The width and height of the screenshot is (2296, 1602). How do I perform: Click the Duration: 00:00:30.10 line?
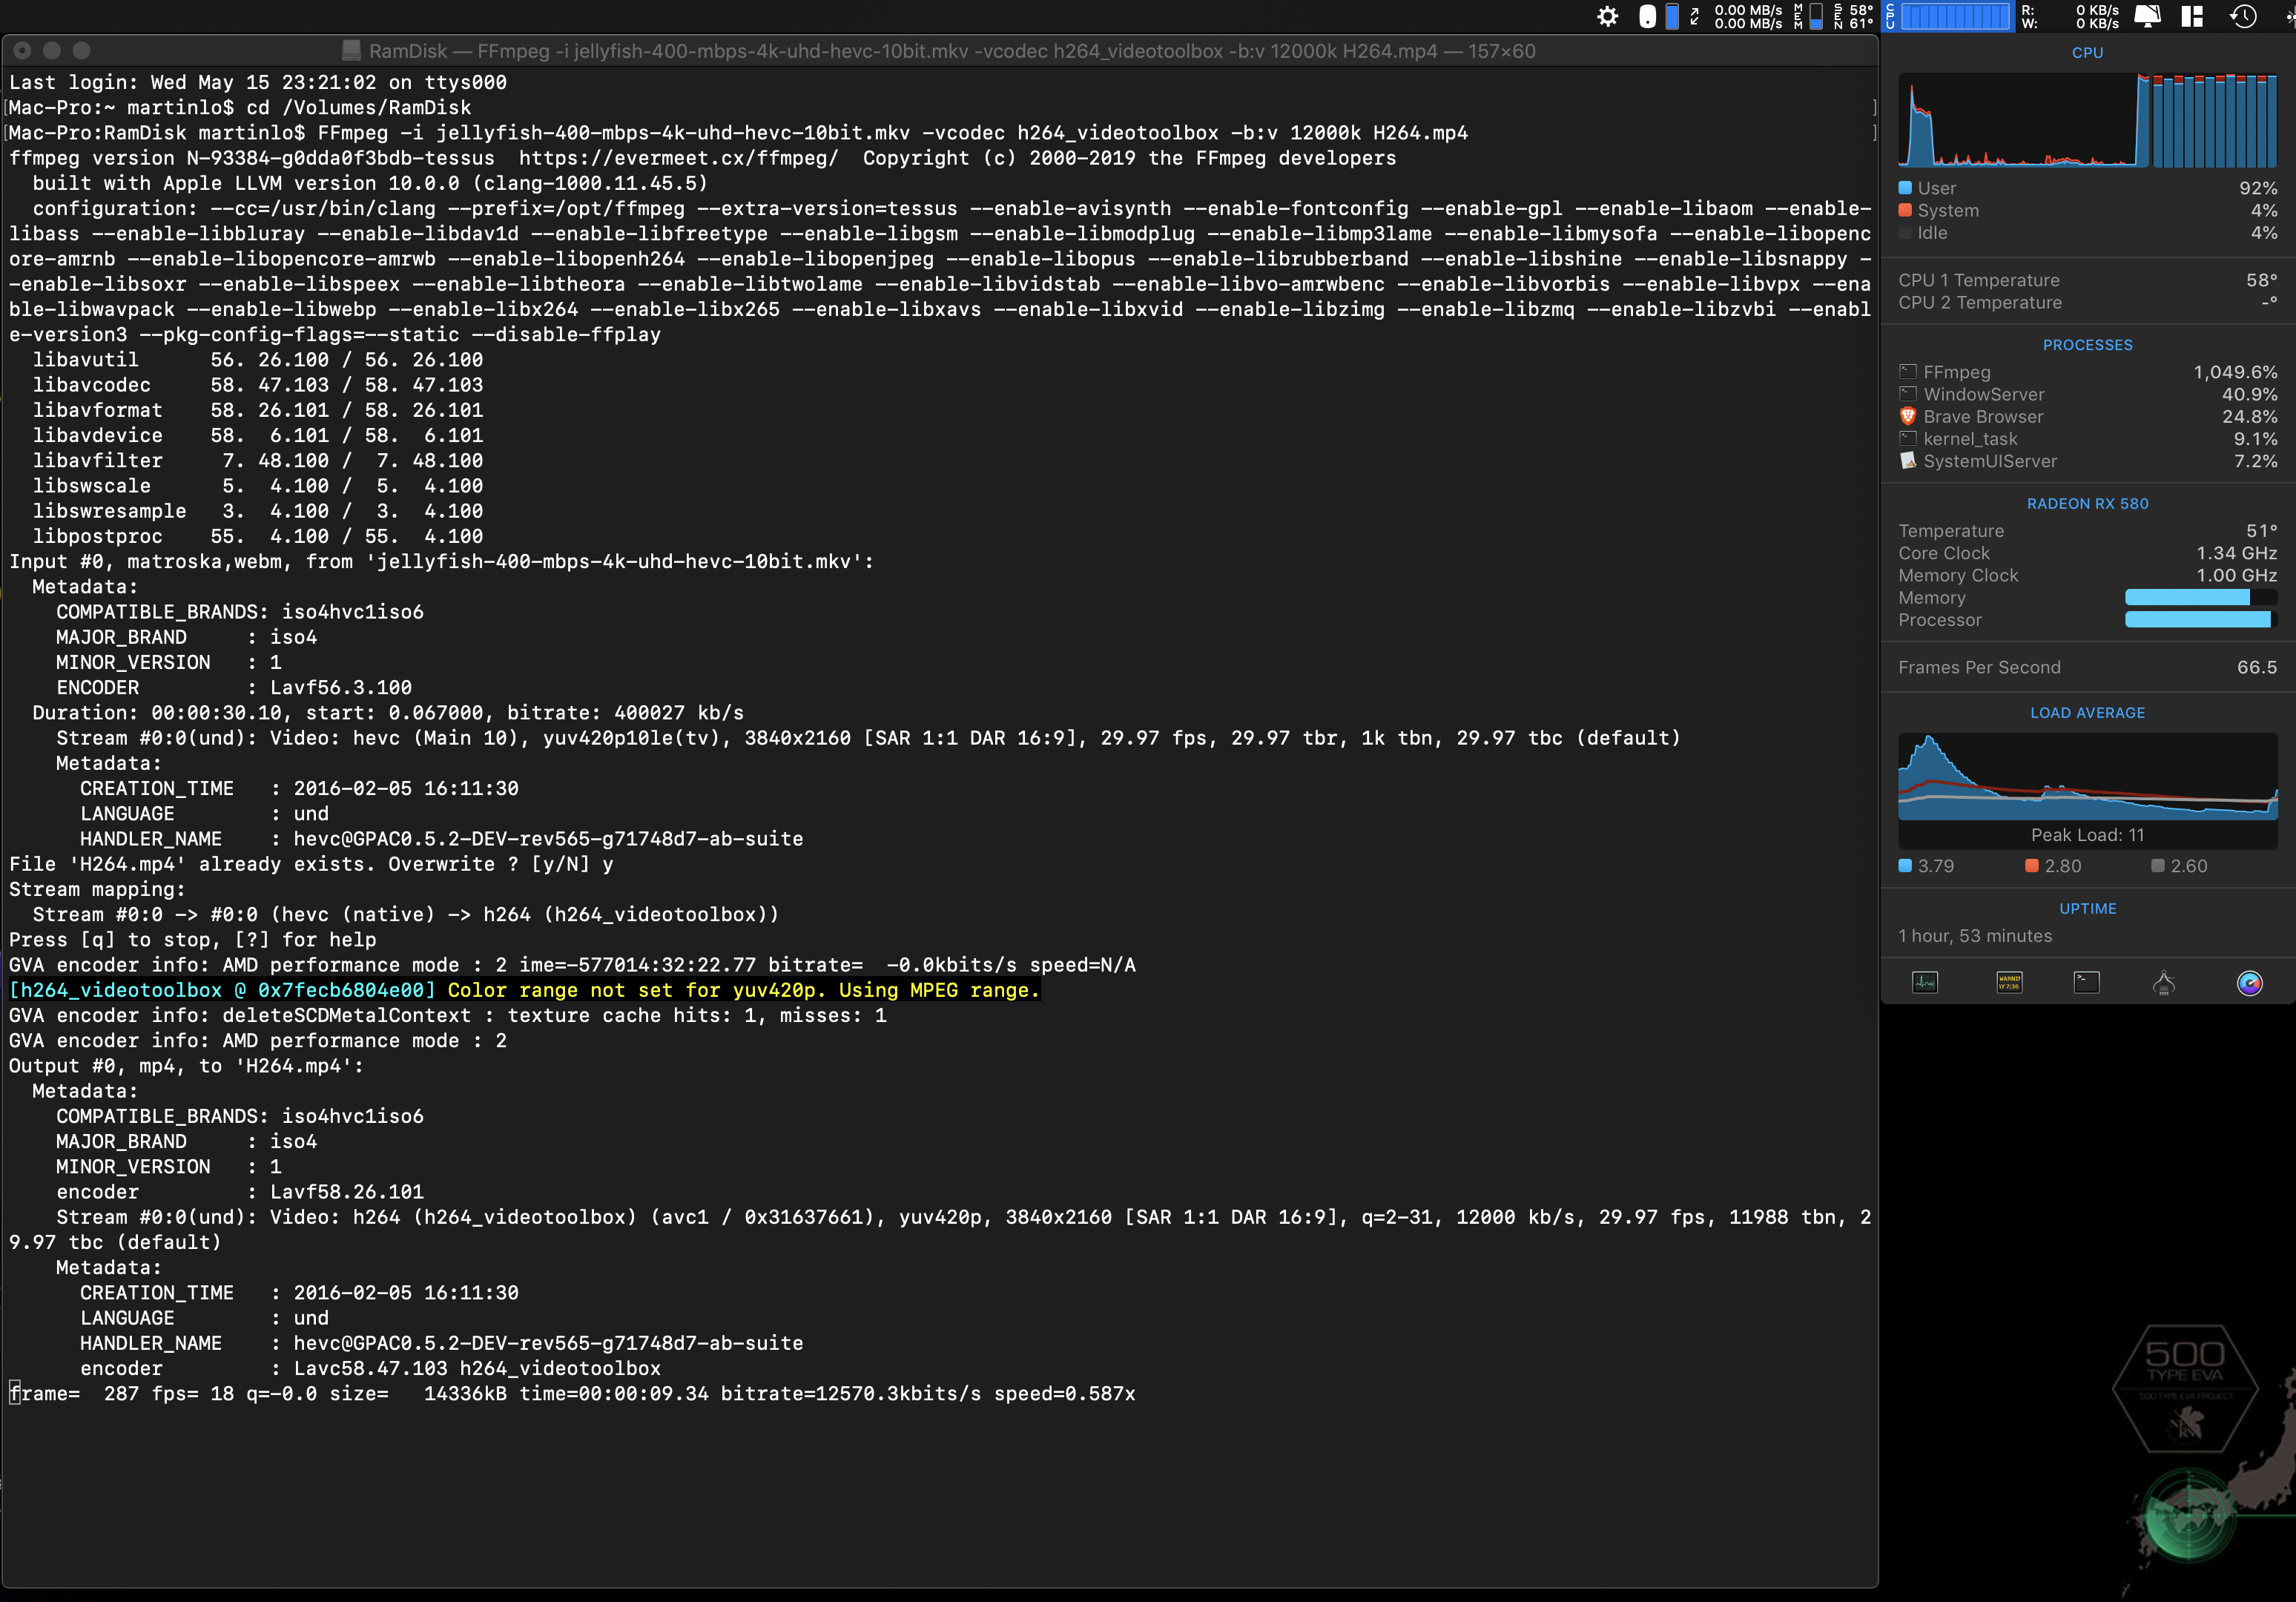388,713
